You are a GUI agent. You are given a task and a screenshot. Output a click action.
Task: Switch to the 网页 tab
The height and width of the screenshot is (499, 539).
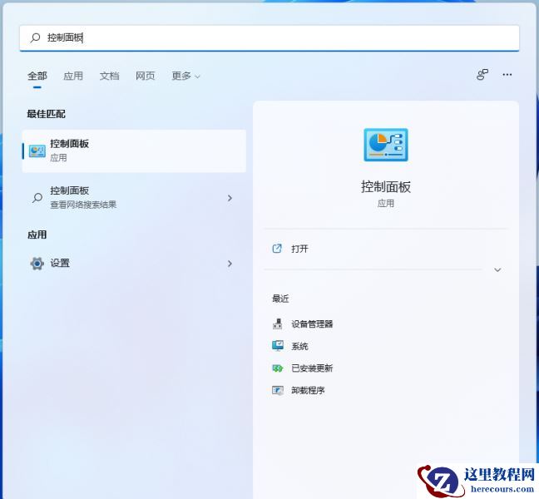click(x=145, y=76)
